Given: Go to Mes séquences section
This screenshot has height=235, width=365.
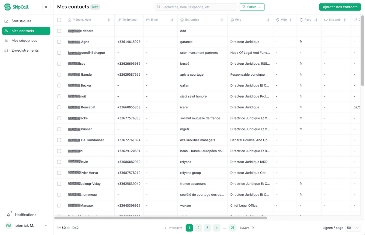Looking at the screenshot, I should click(x=24, y=41).
